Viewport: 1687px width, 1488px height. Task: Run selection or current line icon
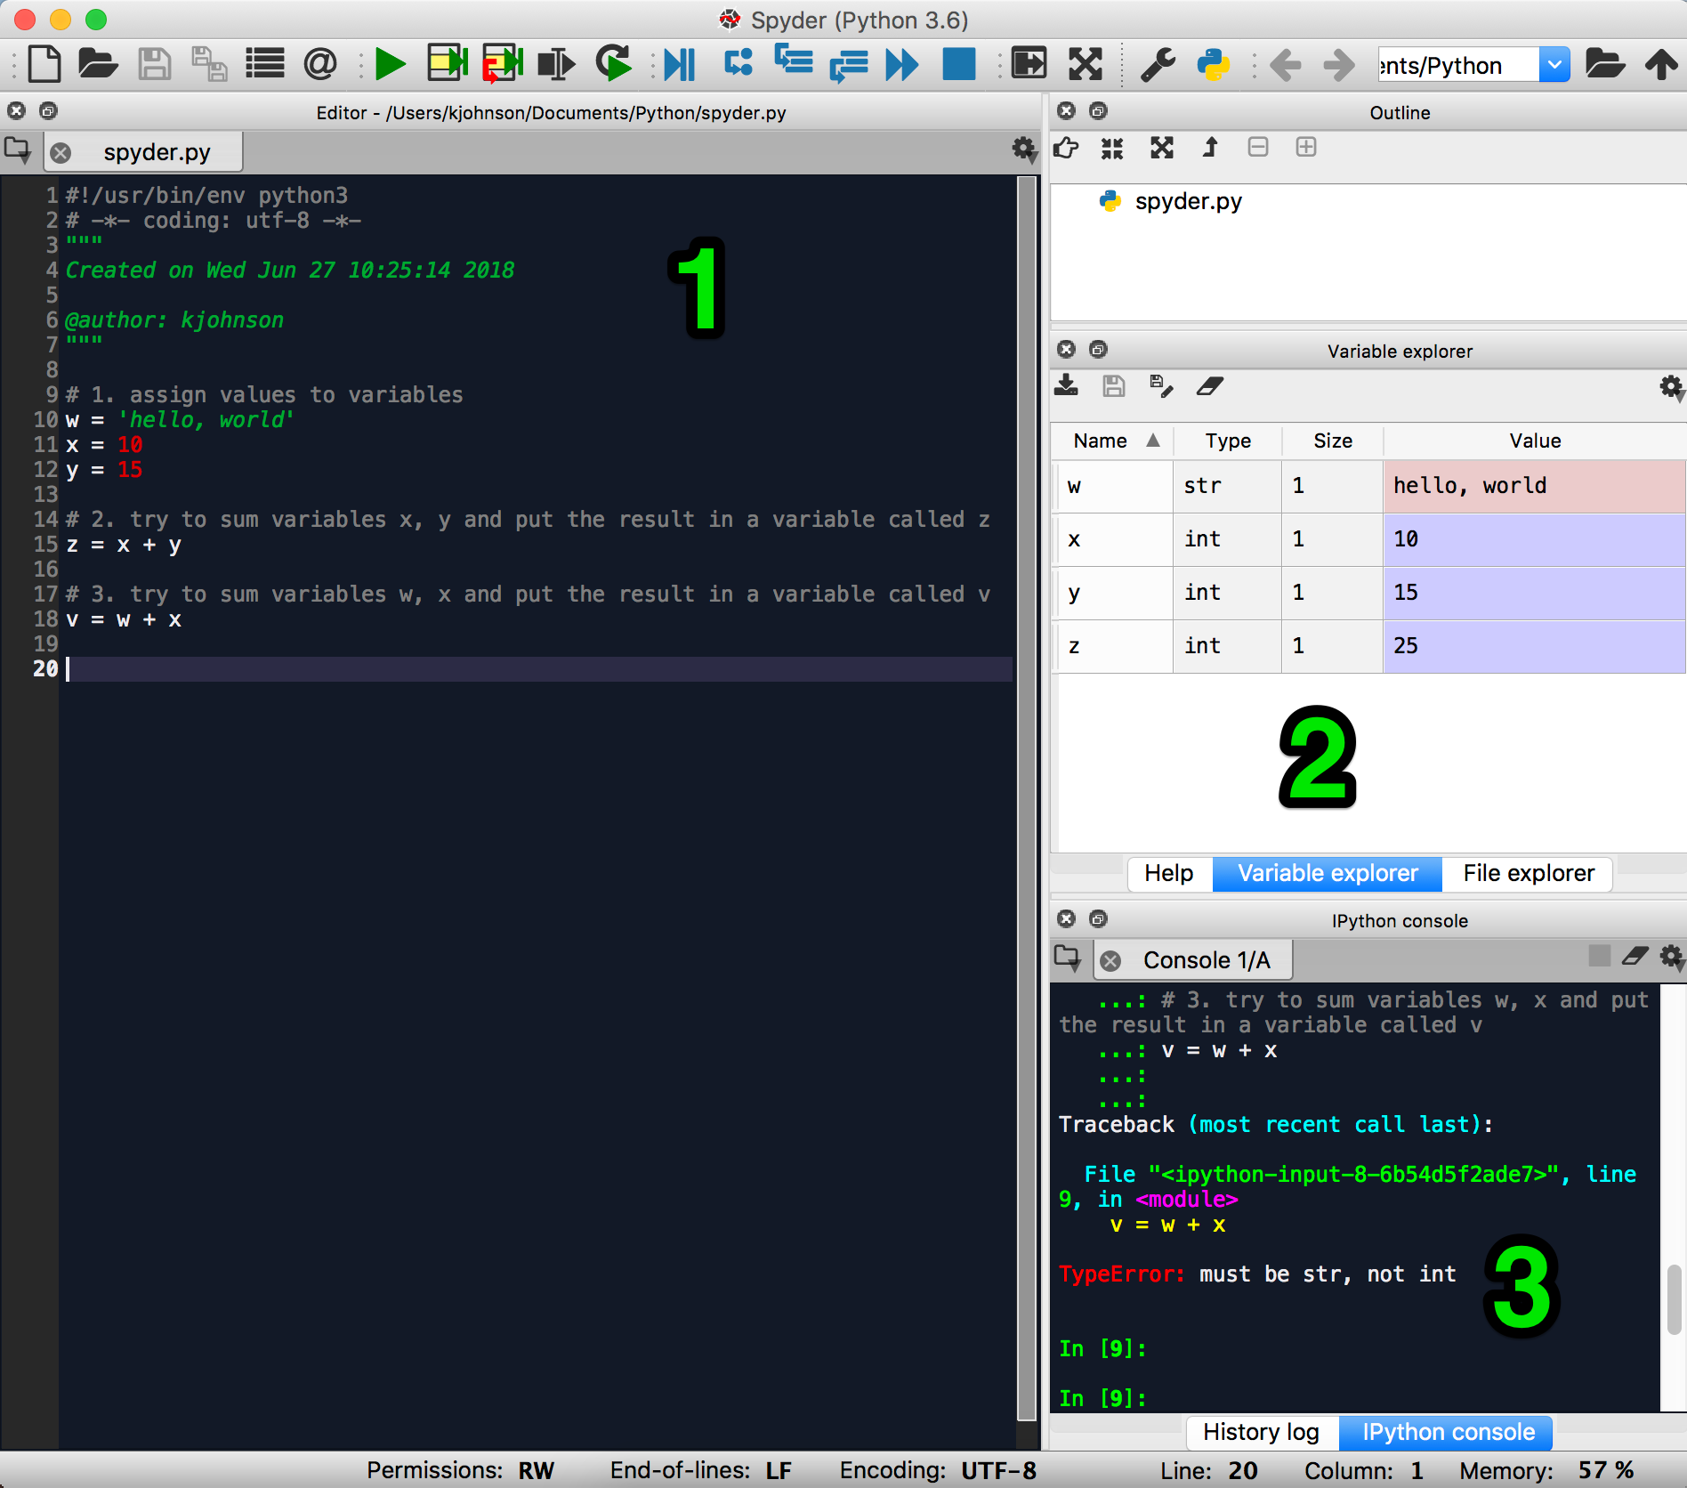pos(557,64)
